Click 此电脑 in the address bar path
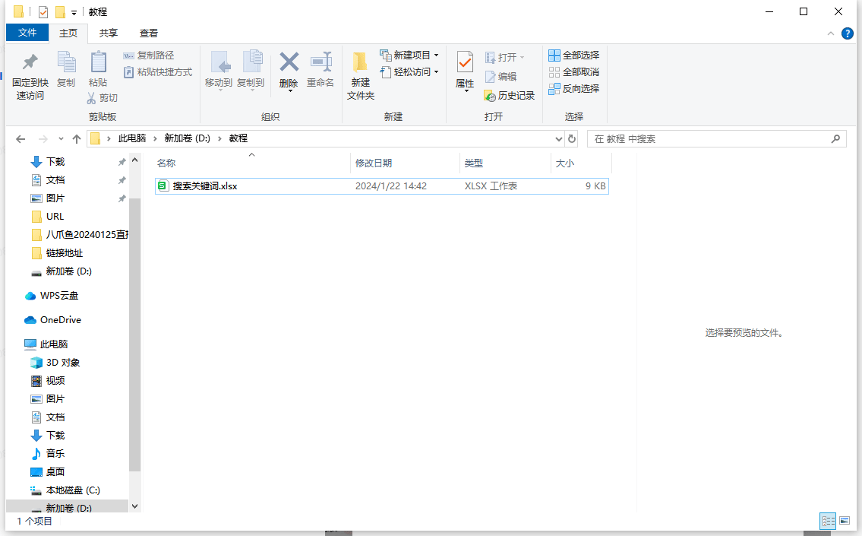This screenshot has height=536, width=862. coord(132,138)
